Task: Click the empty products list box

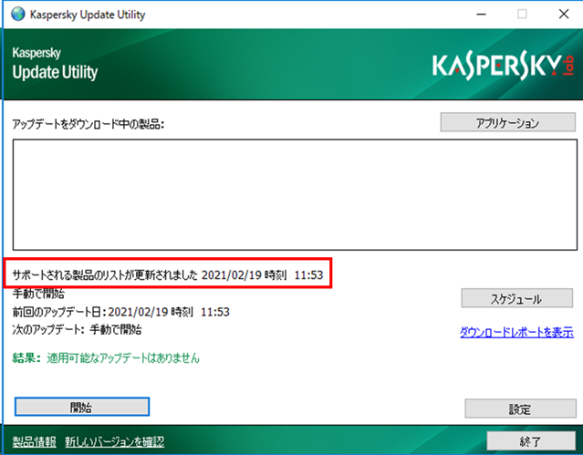Action: pyautogui.click(x=295, y=194)
